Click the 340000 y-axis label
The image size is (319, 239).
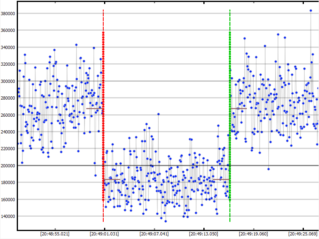coord(8,47)
